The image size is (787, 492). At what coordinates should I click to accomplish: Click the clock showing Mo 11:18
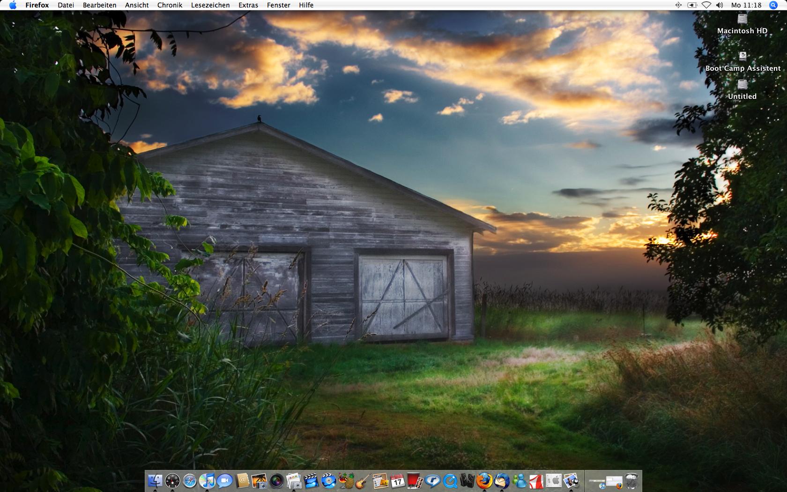[x=746, y=5]
